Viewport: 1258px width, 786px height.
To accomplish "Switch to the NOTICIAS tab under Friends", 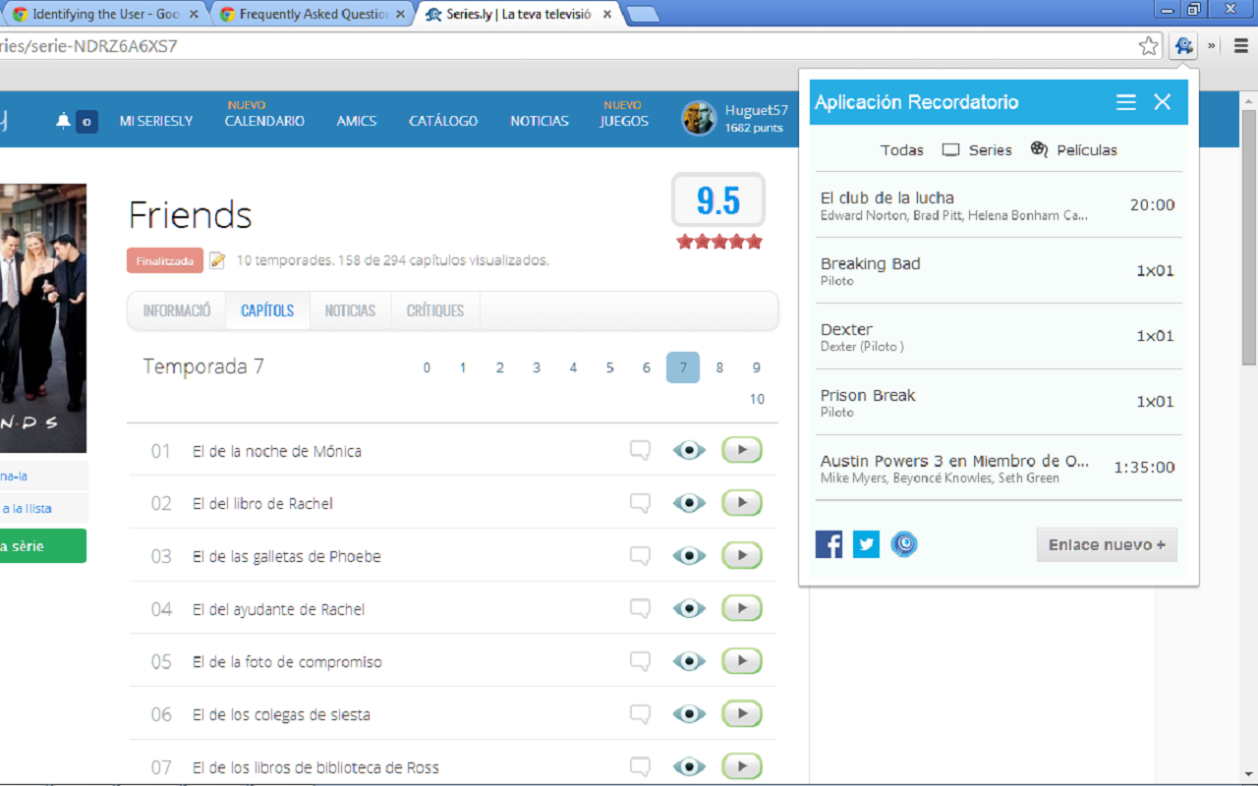I will point(350,310).
